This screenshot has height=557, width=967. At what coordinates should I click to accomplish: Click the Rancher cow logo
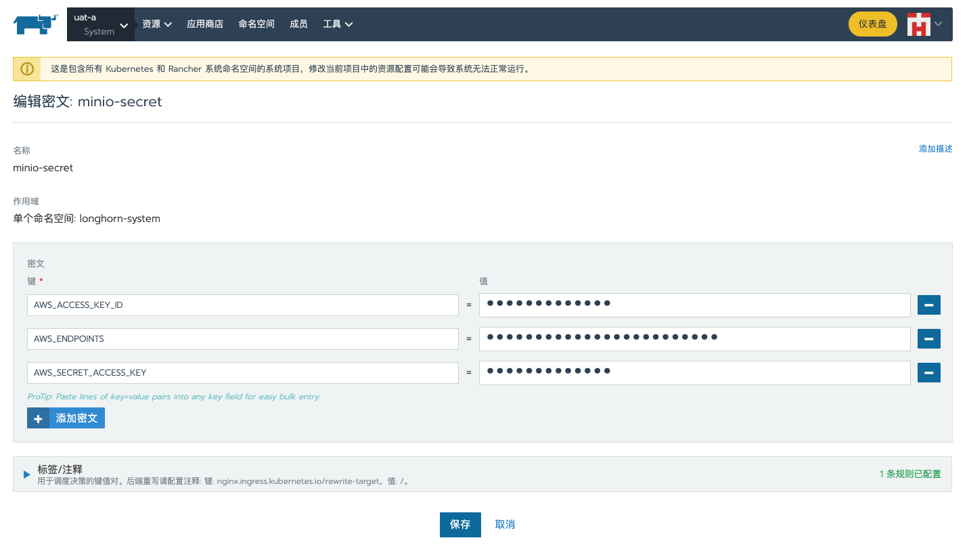tap(35, 24)
